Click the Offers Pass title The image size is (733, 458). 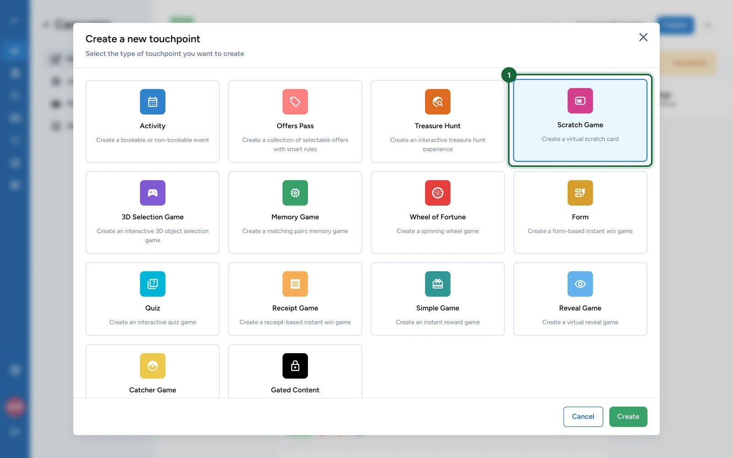click(x=295, y=126)
